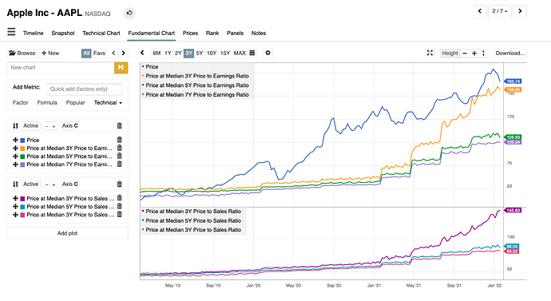
Task: Click the Add plot button
Action: tap(67, 233)
